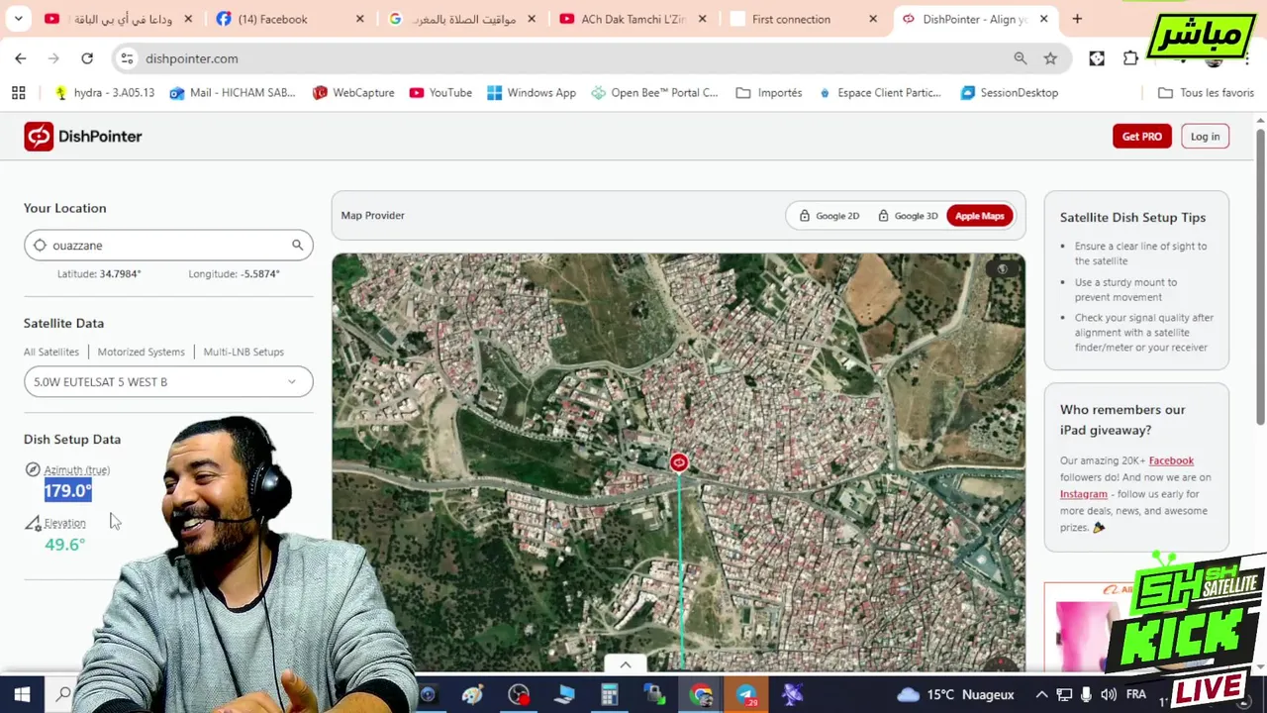The height and width of the screenshot is (713, 1267).
Task: Switch to Motorized Systems tab
Action: [141, 352]
